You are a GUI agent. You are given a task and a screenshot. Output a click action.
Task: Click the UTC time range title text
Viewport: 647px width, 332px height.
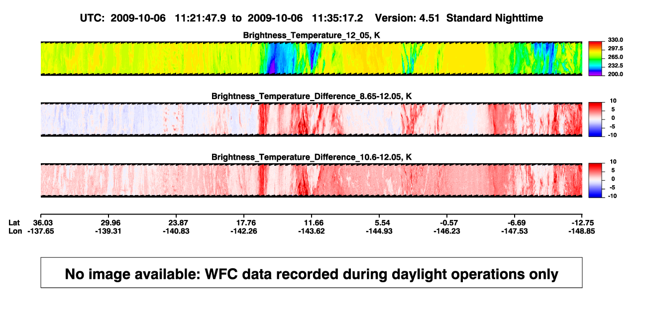311,18
